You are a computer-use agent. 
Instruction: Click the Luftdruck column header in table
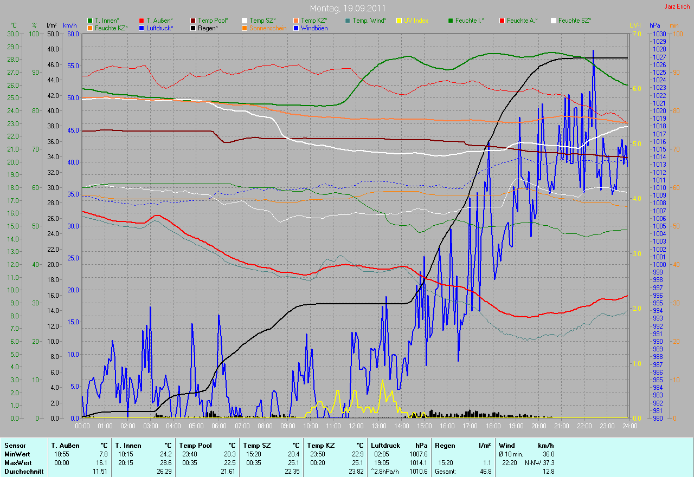click(387, 445)
